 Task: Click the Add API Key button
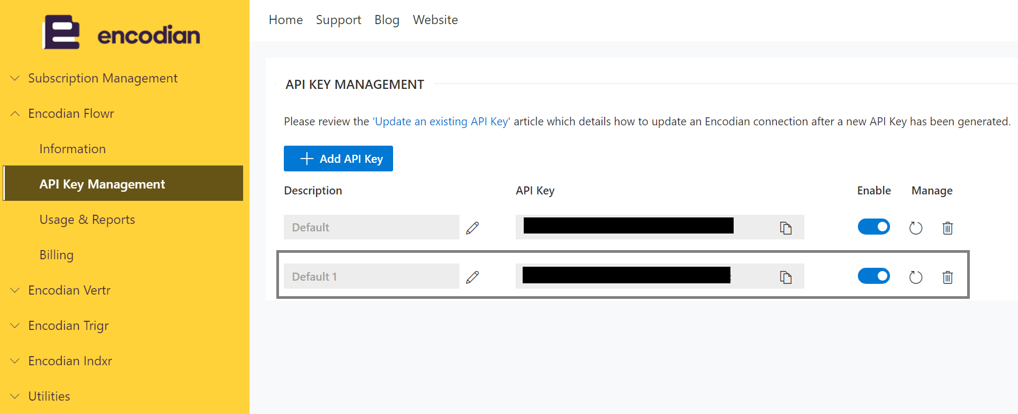coord(338,159)
